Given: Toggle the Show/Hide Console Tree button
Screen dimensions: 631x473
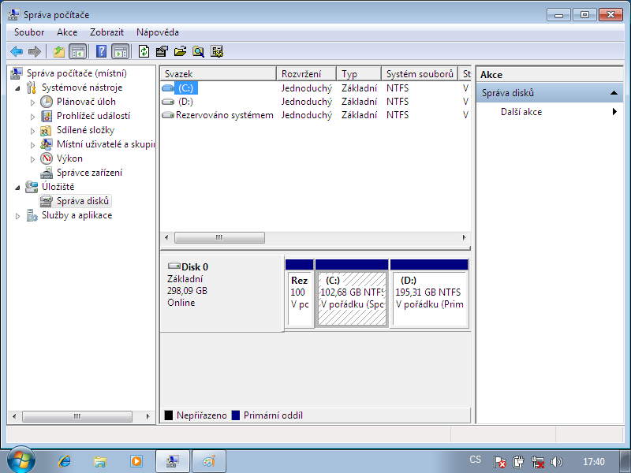Looking at the screenshot, I should coord(78,51).
